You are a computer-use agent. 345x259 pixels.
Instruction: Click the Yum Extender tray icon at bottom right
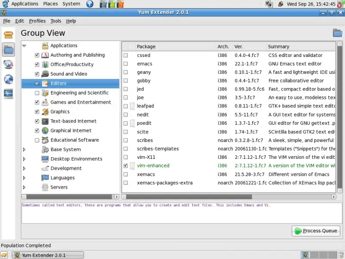pos(305,255)
